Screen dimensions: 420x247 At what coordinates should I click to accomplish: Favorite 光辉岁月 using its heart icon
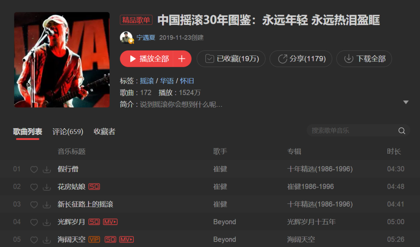click(34, 223)
